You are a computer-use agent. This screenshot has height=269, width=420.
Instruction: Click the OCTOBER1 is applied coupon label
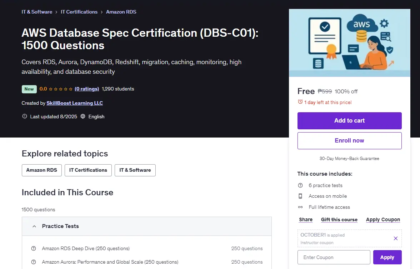click(322, 235)
